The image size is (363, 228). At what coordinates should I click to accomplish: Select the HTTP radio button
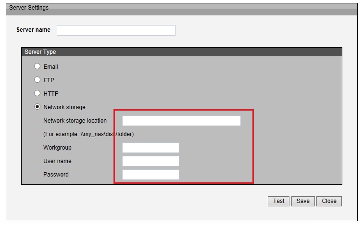coord(37,93)
